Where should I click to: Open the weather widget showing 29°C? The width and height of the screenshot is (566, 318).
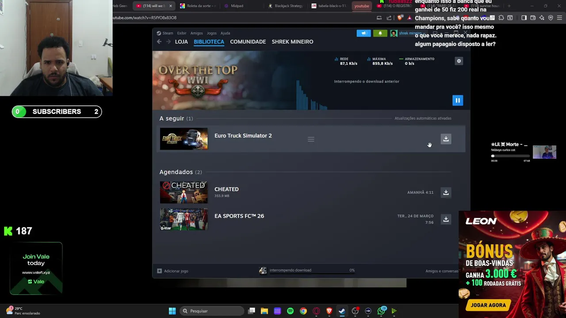pyautogui.click(x=23, y=311)
